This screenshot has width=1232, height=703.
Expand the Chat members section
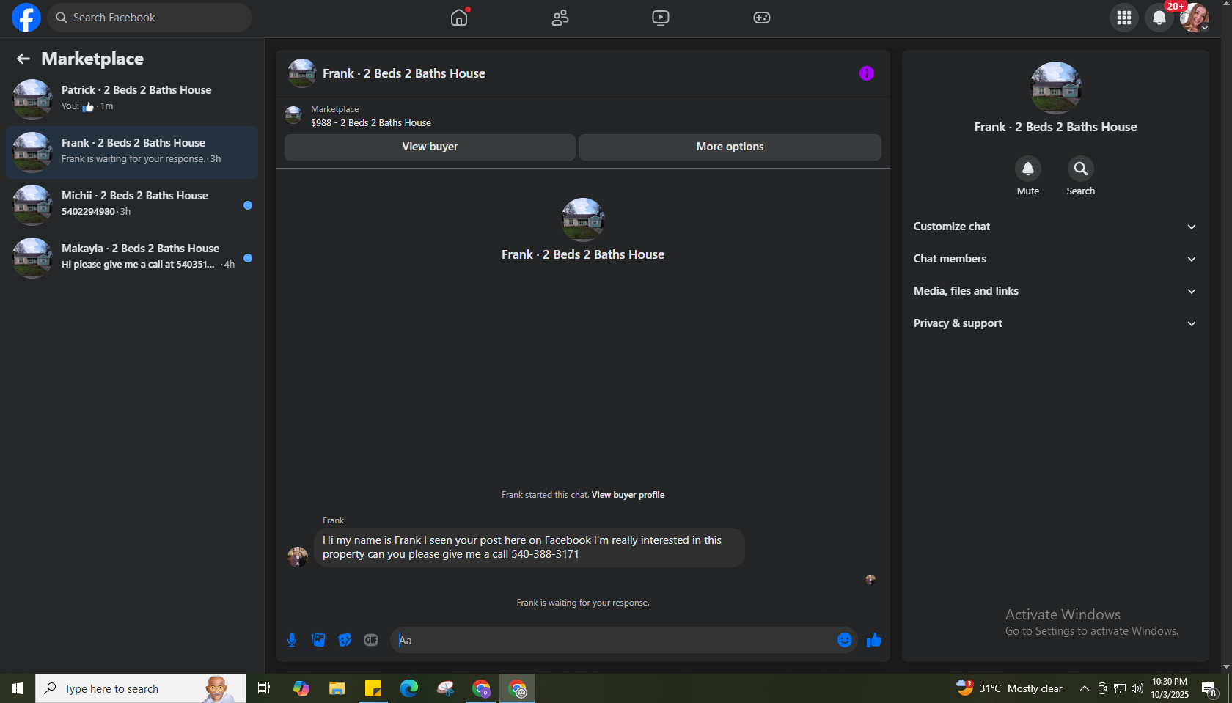tap(1055, 259)
